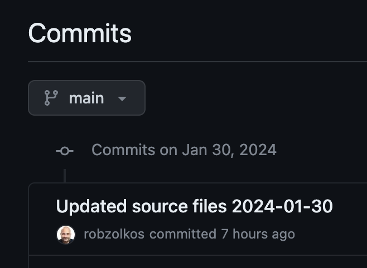Click "2024-01-30" in the commit title
Viewport: 367px width, 268px height.
[282, 206]
